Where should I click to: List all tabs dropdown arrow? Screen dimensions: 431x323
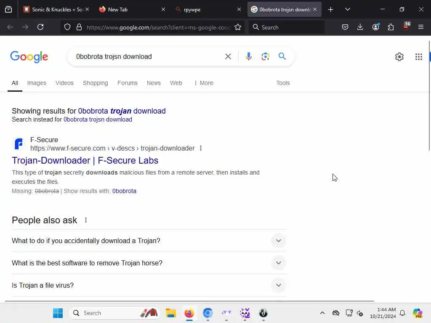click(347, 9)
